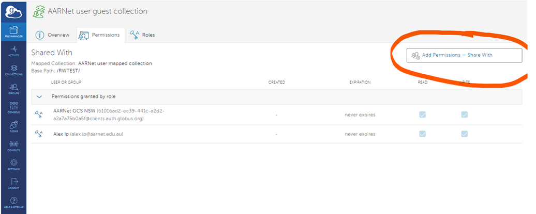Click the AARNet user mapped collection link
The height and width of the screenshot is (214, 536).
115,63
